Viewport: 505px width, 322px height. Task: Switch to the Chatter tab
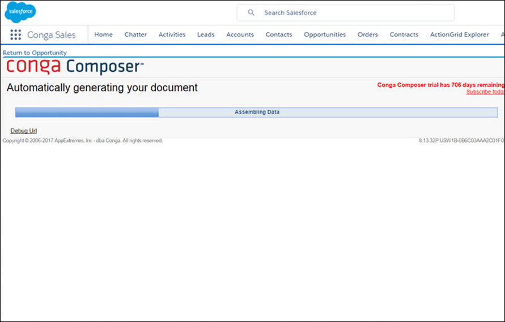[135, 35]
